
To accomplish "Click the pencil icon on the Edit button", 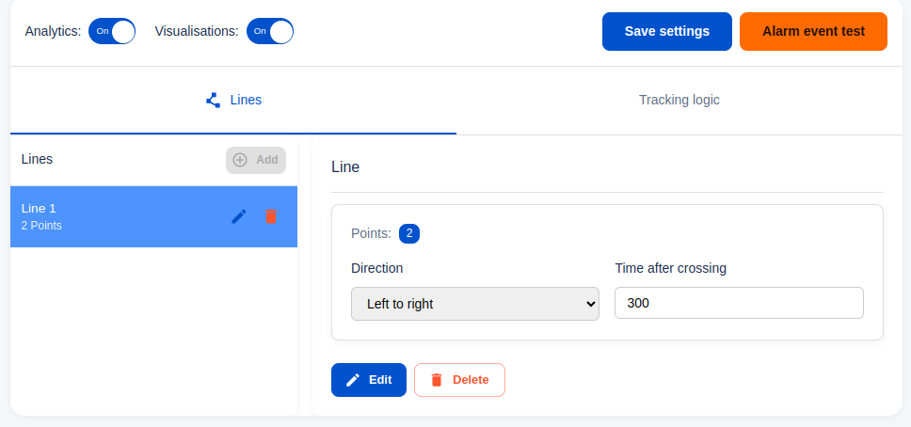I will click(353, 380).
